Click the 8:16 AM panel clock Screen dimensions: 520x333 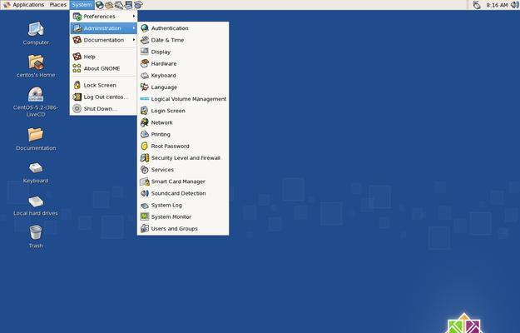tap(497, 5)
